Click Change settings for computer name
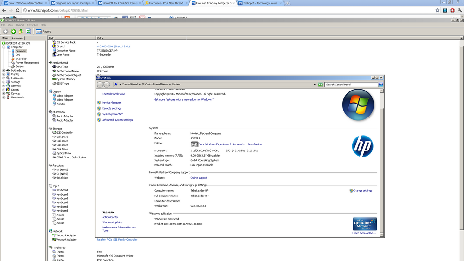This screenshot has height=261, width=464. pyautogui.click(x=362, y=191)
